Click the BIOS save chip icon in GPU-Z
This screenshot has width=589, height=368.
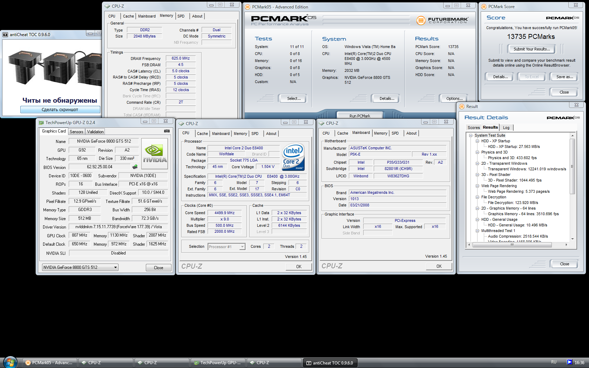(x=135, y=167)
